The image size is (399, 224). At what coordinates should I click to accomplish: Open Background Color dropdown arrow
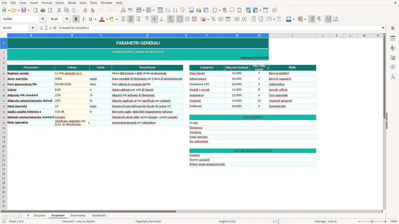click(x=116, y=19)
